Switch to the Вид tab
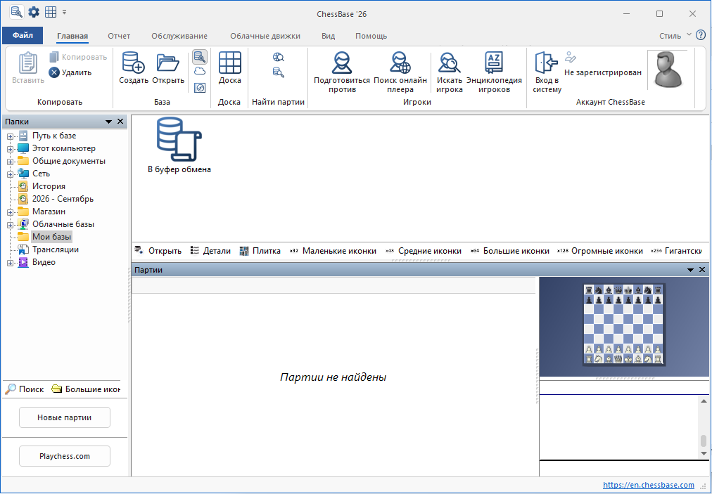The image size is (712, 494). [x=329, y=36]
